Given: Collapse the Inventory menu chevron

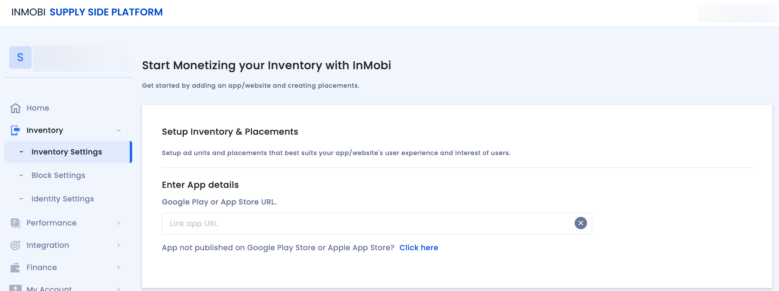Looking at the screenshot, I should click(x=119, y=130).
